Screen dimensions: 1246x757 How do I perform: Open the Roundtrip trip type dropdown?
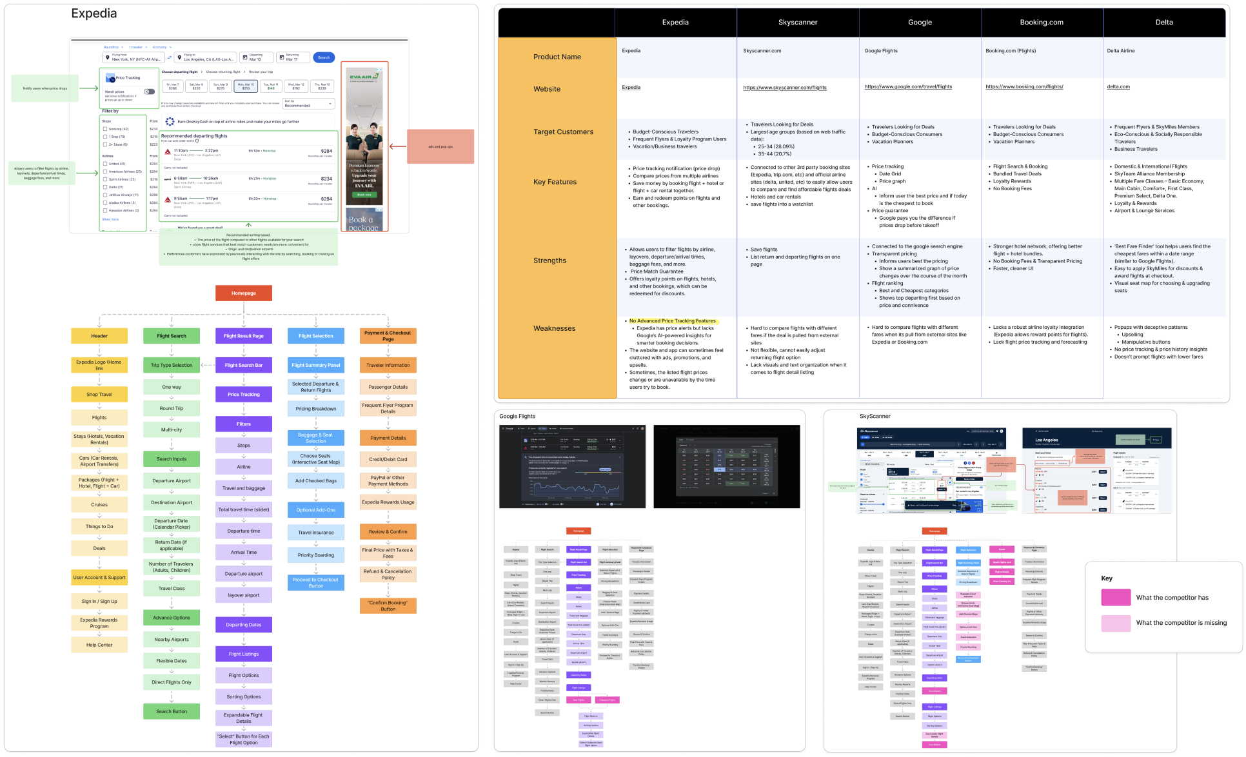pyautogui.click(x=114, y=47)
